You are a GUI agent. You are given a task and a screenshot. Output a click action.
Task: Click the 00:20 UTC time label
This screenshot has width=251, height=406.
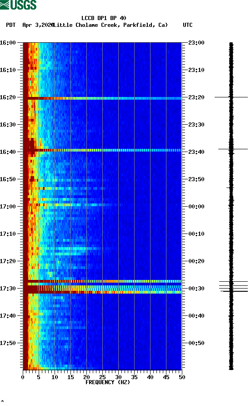[196, 261]
